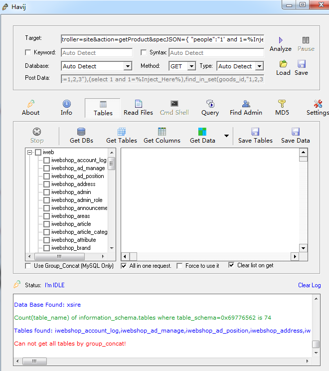Open the Database dropdown
This screenshot has width=329, height=371.
click(128, 66)
